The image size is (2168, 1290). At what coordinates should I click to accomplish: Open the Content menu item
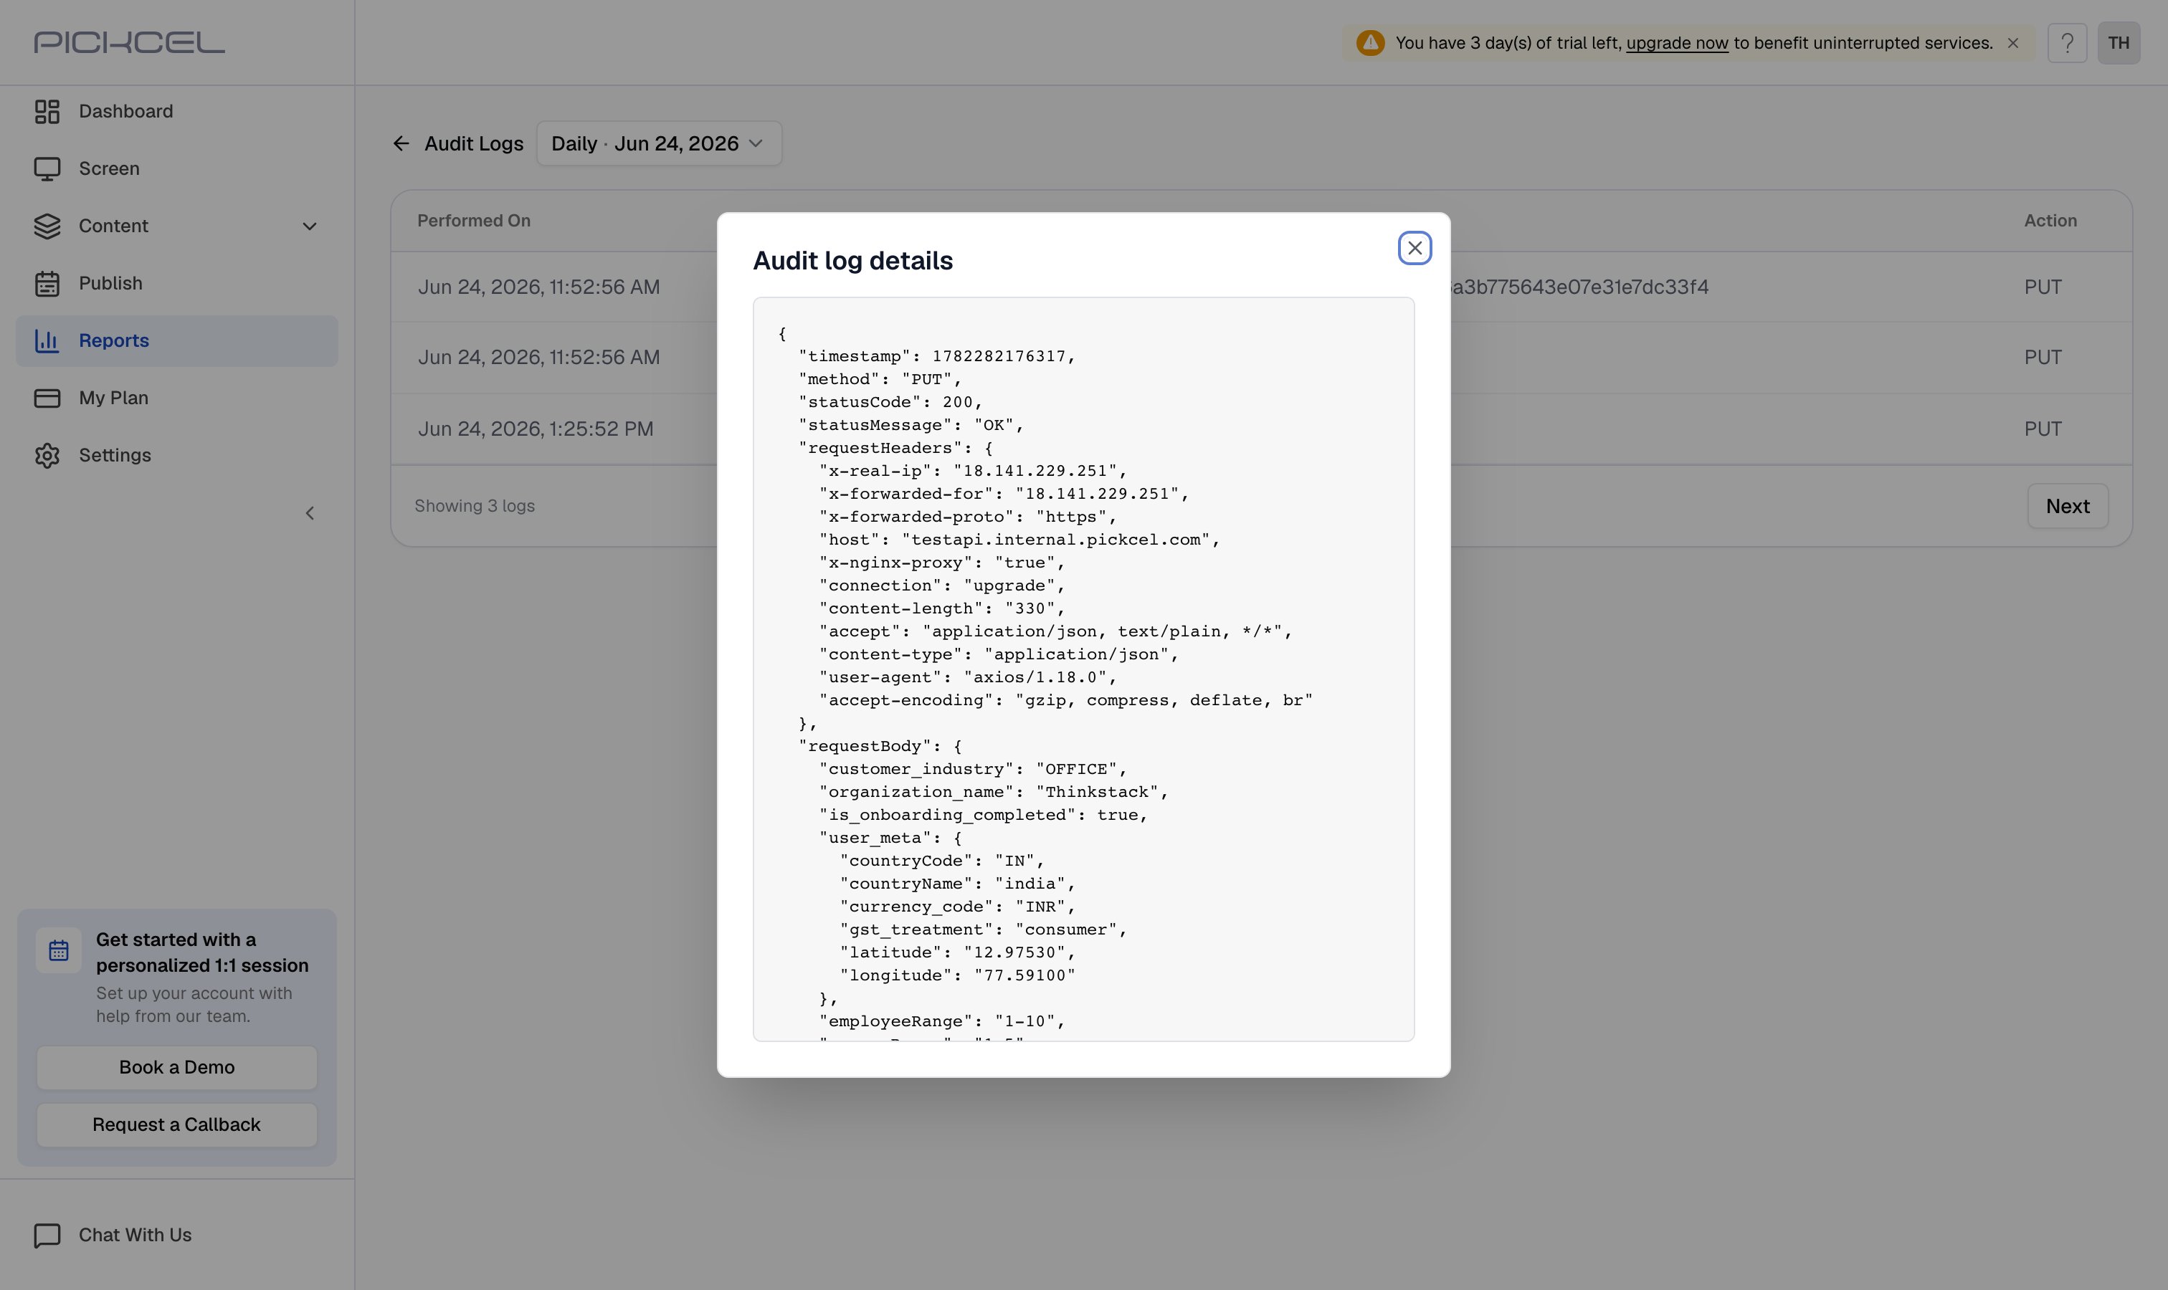pyautogui.click(x=176, y=226)
